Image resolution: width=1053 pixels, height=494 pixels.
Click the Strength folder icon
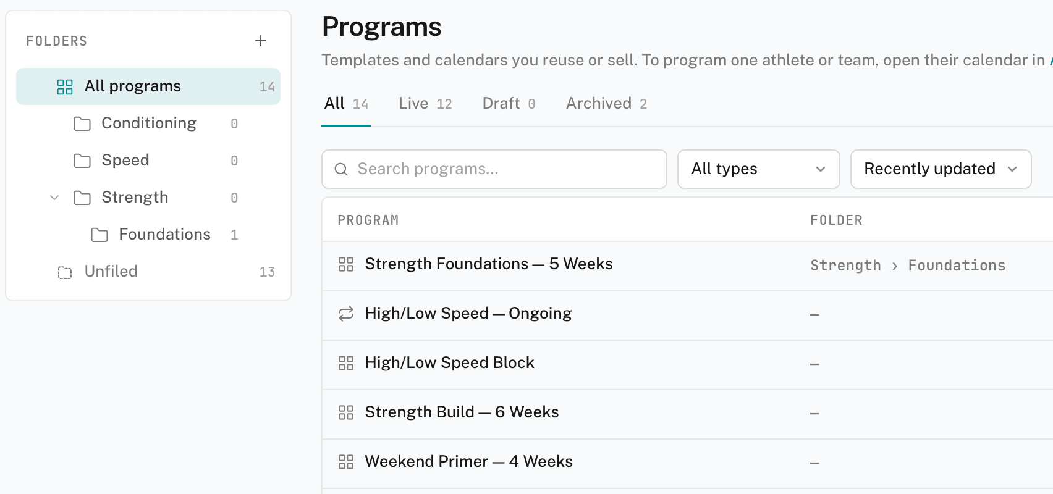(82, 198)
